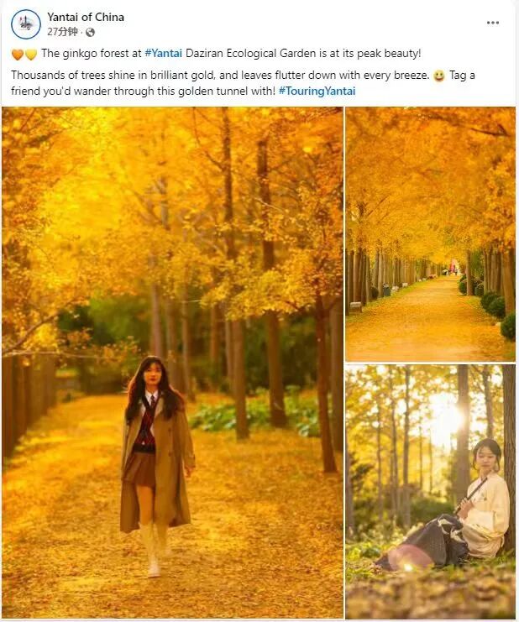Viewport: 519px width, 622px height.
Task: Click the yellow heart emoji
Action: pyautogui.click(x=31, y=54)
